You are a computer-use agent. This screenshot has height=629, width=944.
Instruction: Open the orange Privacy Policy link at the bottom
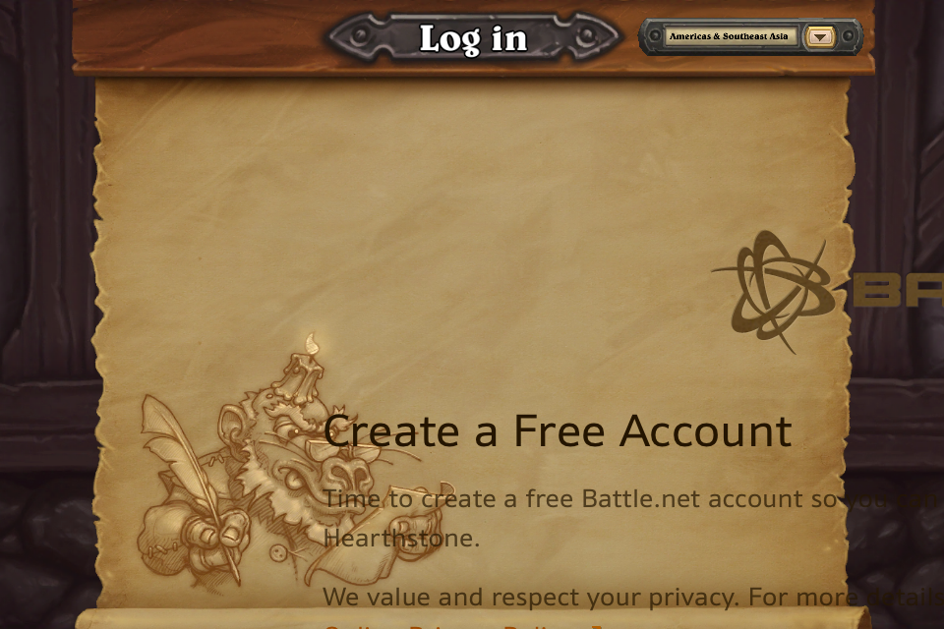pyautogui.click(x=463, y=627)
